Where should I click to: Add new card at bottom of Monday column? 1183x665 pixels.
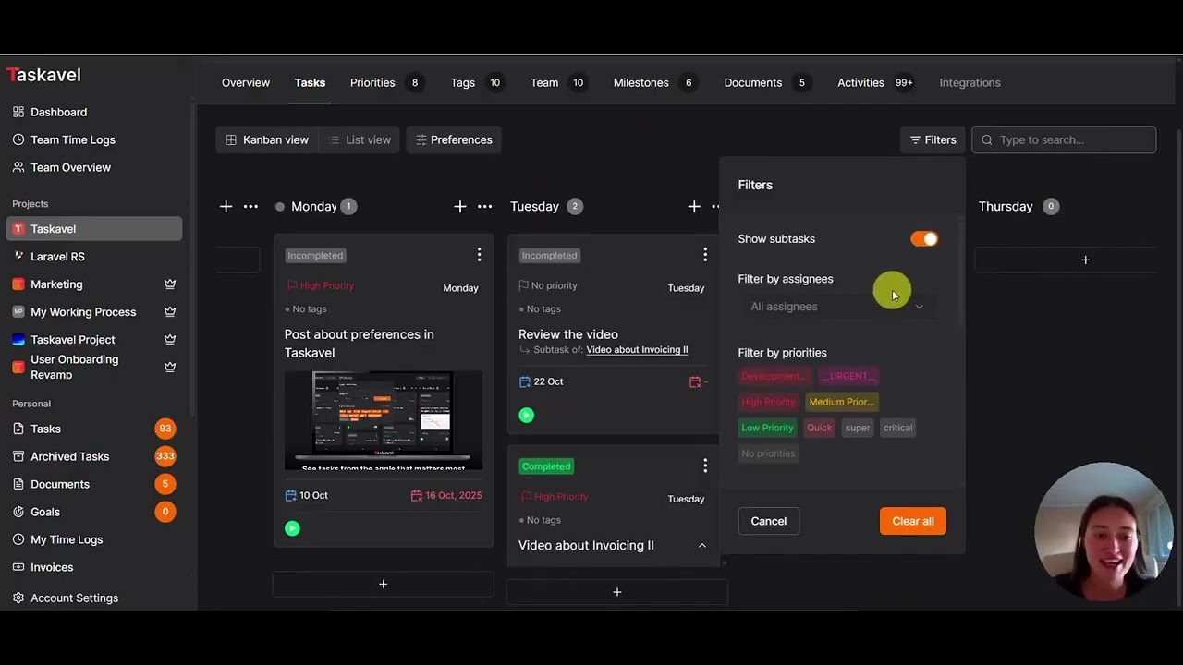(x=384, y=584)
